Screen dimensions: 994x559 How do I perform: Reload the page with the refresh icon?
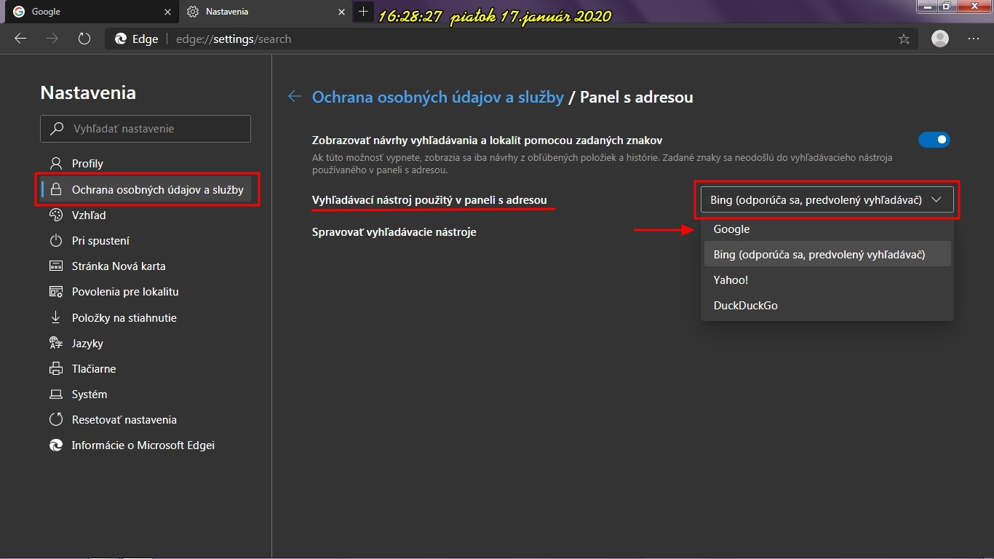(84, 39)
